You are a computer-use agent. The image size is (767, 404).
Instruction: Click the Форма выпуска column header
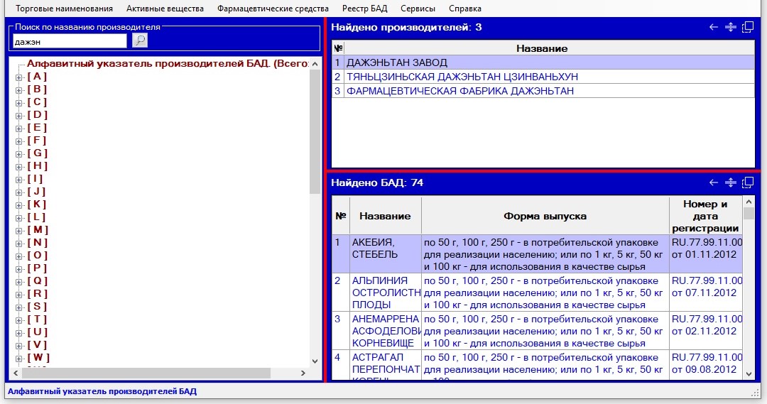(x=545, y=216)
